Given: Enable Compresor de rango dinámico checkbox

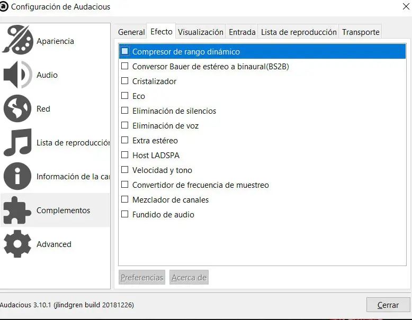Looking at the screenshot, I should click(x=125, y=52).
